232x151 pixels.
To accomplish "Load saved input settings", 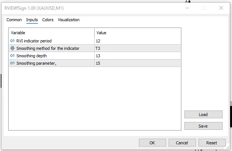I will (203, 115).
